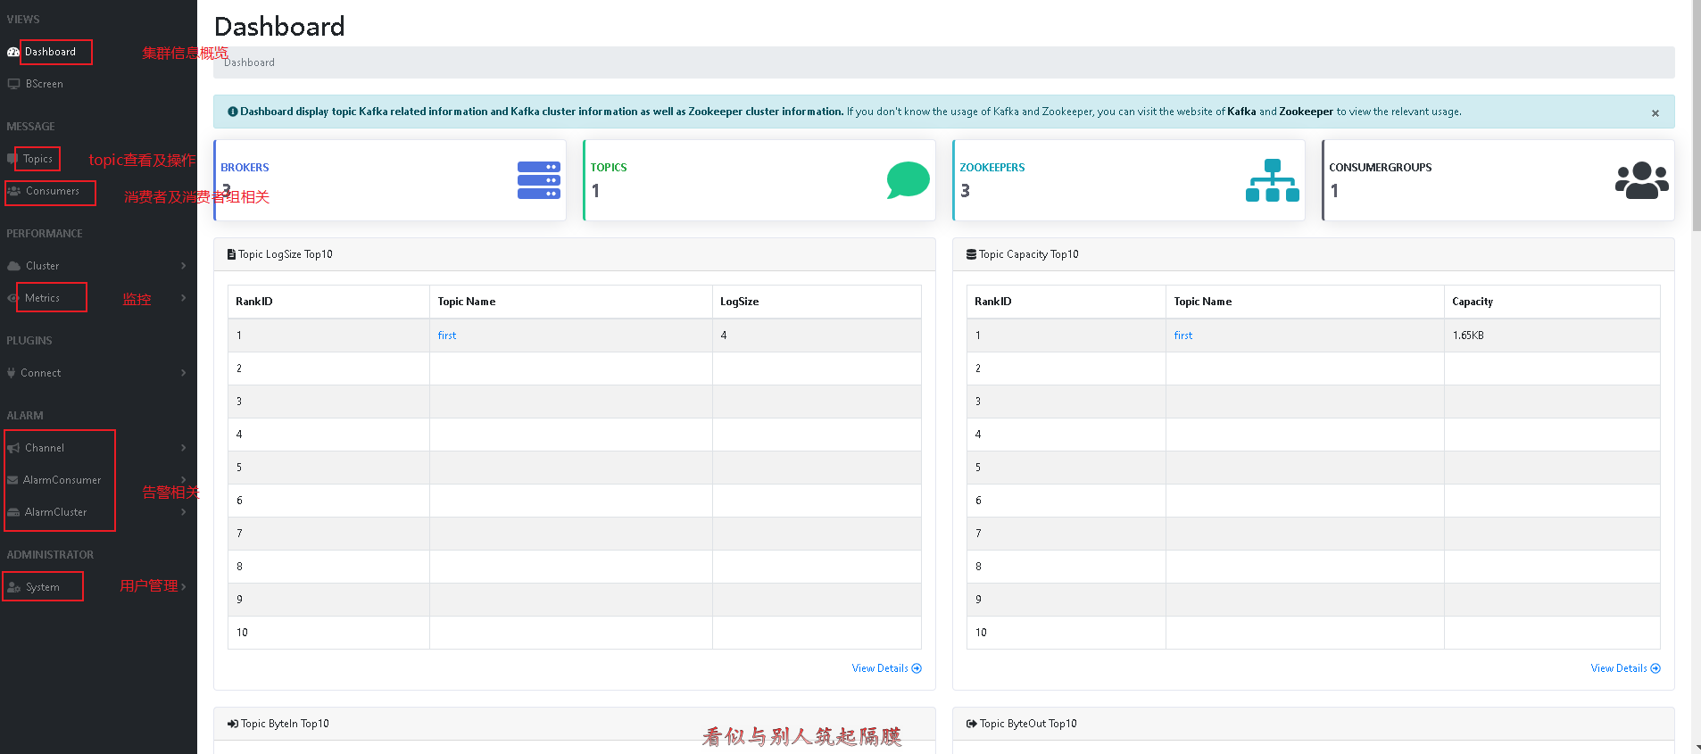Expand the Channel submenu chevron
Screen dimensions: 1701x754
(x=183, y=448)
